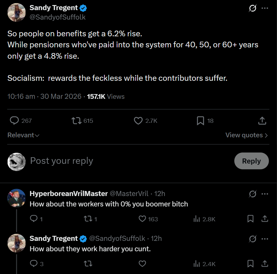The height and width of the screenshot is (274, 277).
Task: Open more options on Sandy Tregent's reply
Action: coord(265,239)
